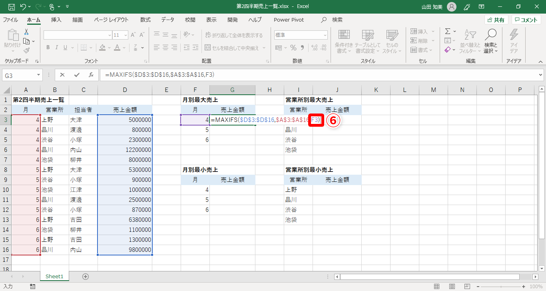Image resolution: width=546 pixels, height=291 pixels.
Task: Open 並べ替えとフィルター sort and filter
Action: point(470,41)
